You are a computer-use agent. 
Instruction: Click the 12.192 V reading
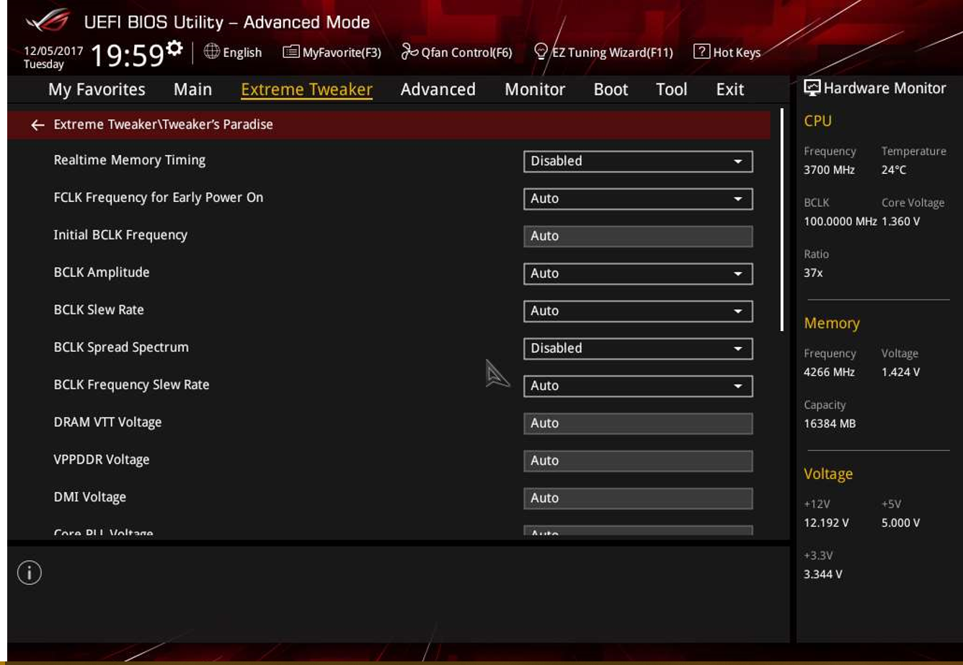pos(826,523)
